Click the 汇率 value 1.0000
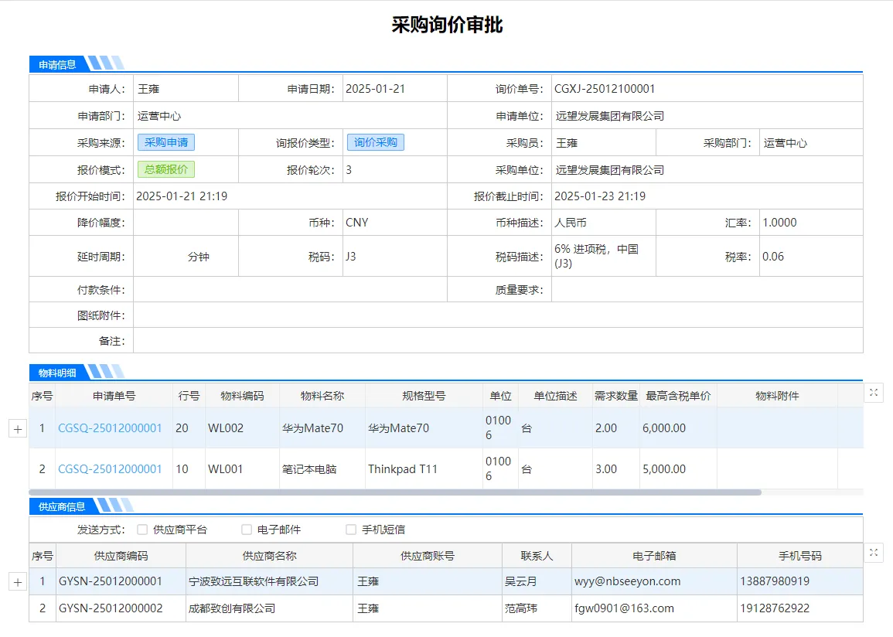 pos(779,223)
